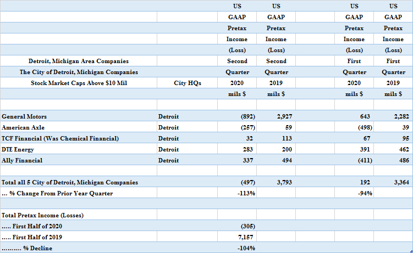Select total Q2 2019 value 3,793
413x253 pixels.
[x=284, y=182]
